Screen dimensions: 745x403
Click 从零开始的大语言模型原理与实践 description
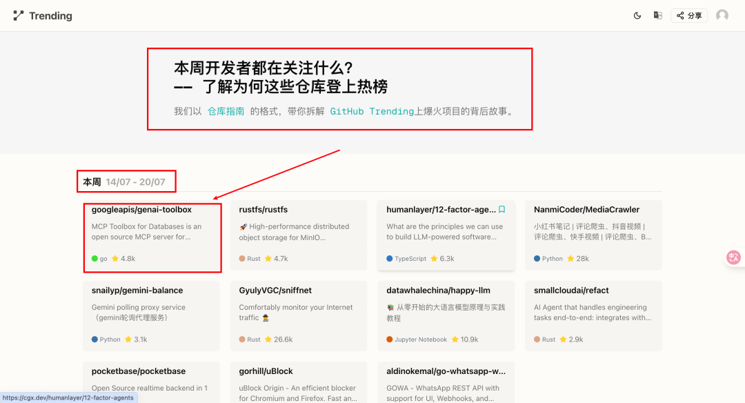tap(446, 312)
